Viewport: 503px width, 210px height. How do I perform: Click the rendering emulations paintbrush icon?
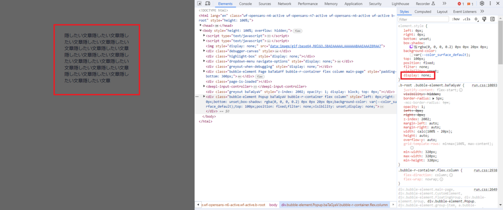click(x=484, y=19)
